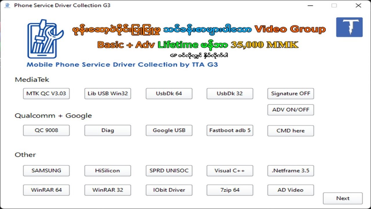Open IObit Driver installer
Image resolution: width=371 pixels, height=209 pixels.
169,190
